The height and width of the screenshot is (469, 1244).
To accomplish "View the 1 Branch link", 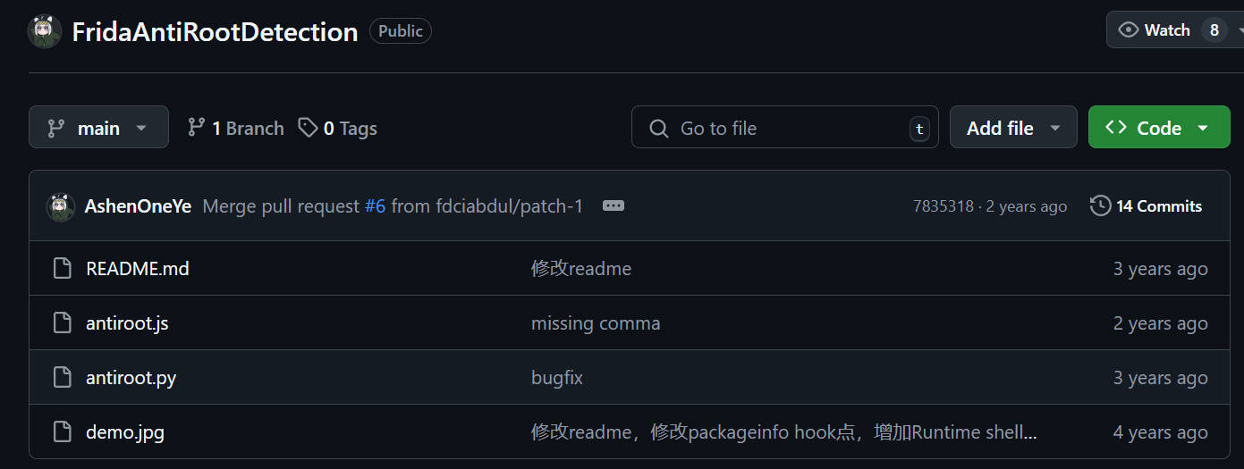I will (235, 129).
